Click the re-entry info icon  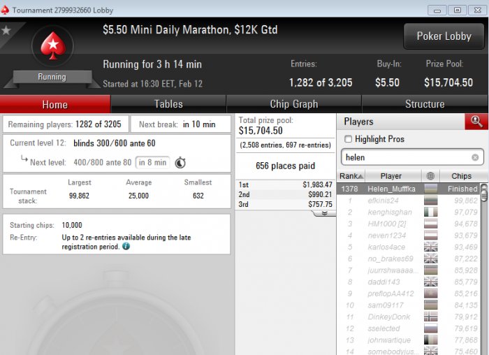[126, 247]
